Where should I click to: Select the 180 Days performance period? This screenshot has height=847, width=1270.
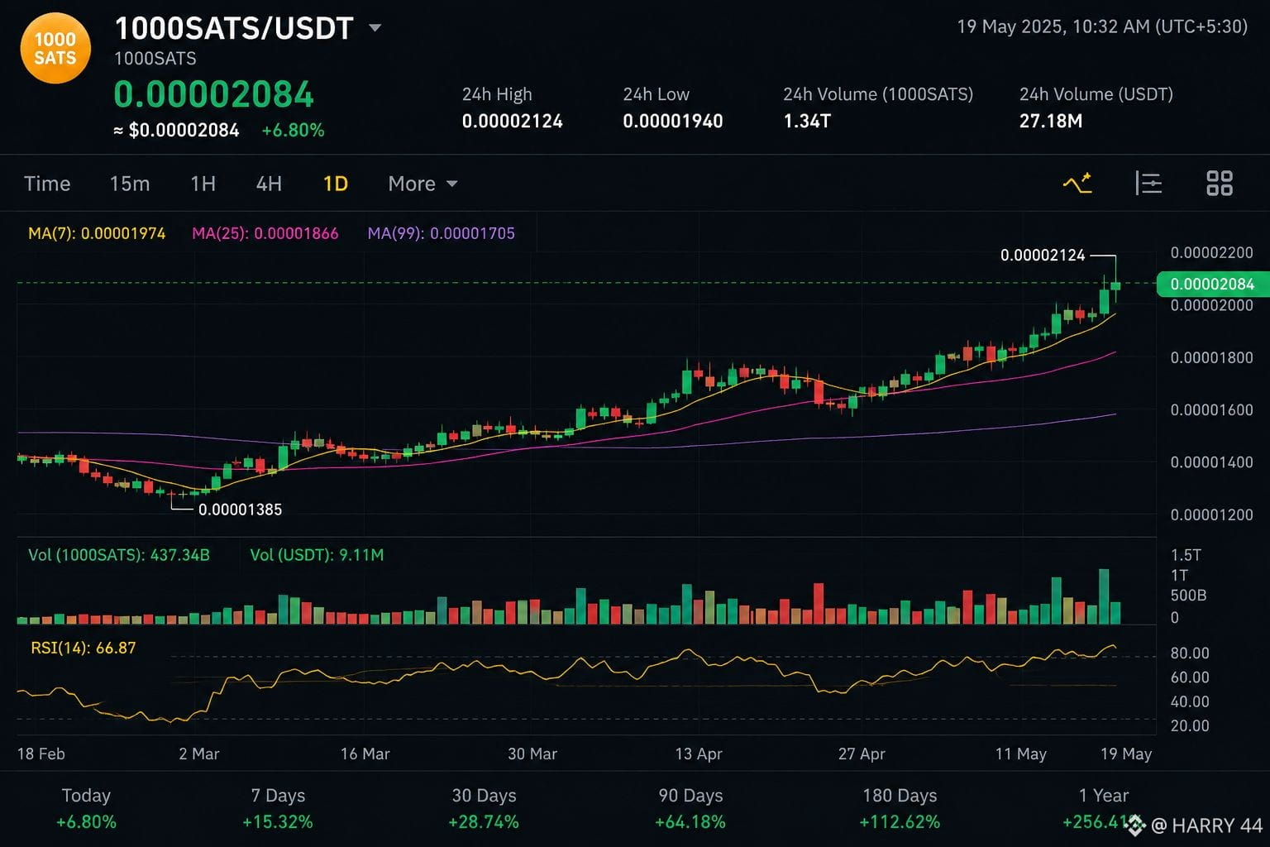click(900, 808)
